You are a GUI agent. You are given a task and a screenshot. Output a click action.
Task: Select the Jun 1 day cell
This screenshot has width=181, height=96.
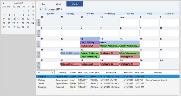[x=130, y=21]
